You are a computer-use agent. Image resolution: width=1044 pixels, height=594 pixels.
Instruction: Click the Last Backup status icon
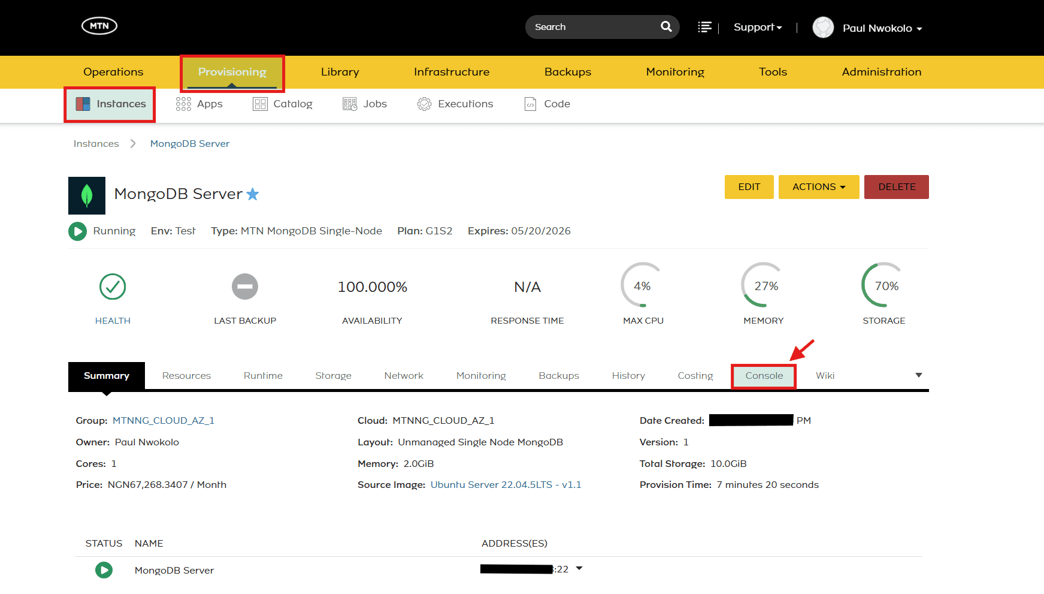tap(245, 287)
